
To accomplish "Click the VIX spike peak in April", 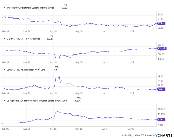I will pyautogui.click(x=59, y=76).
